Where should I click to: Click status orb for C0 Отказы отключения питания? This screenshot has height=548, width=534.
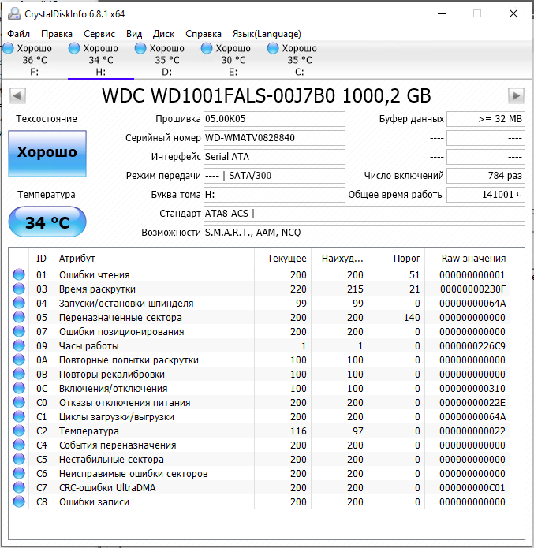click(x=19, y=403)
